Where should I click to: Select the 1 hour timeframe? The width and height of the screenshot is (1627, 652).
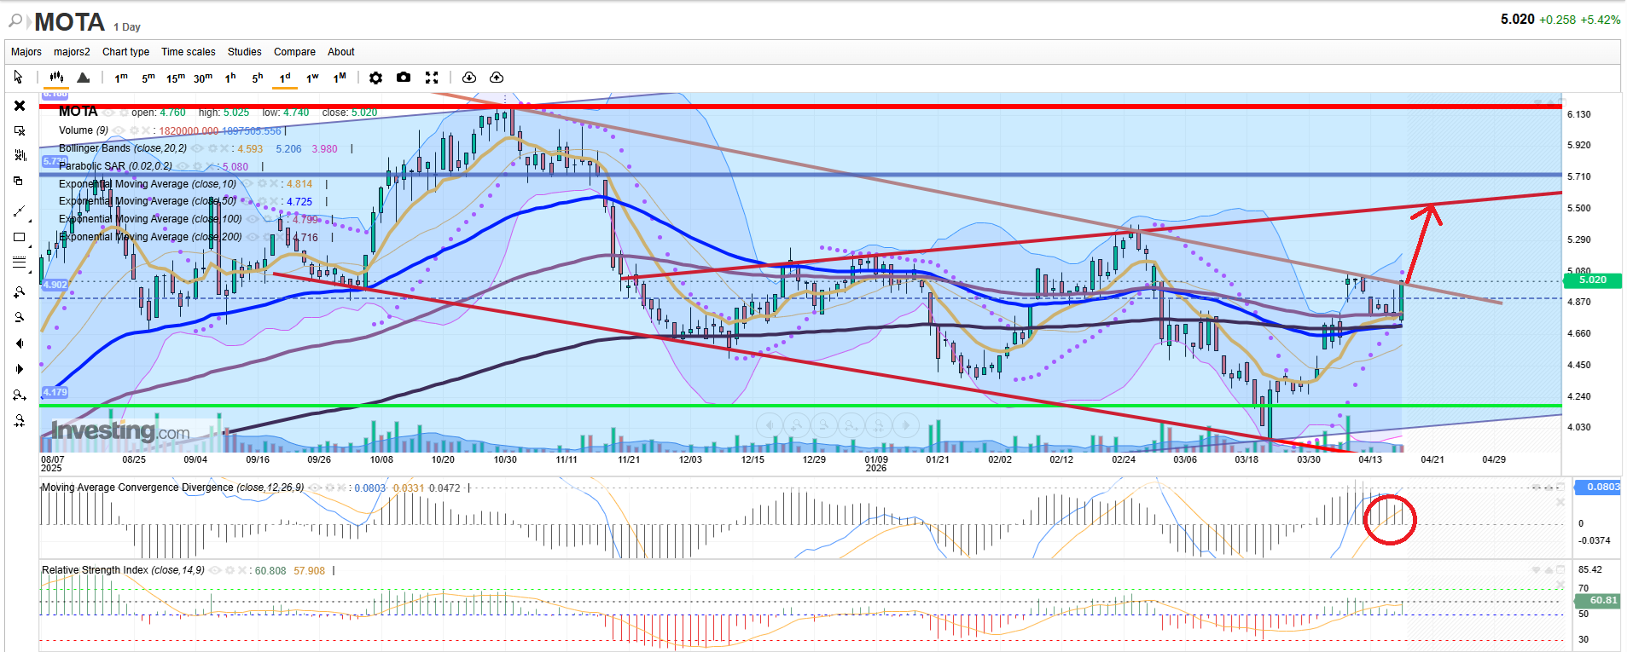(230, 78)
